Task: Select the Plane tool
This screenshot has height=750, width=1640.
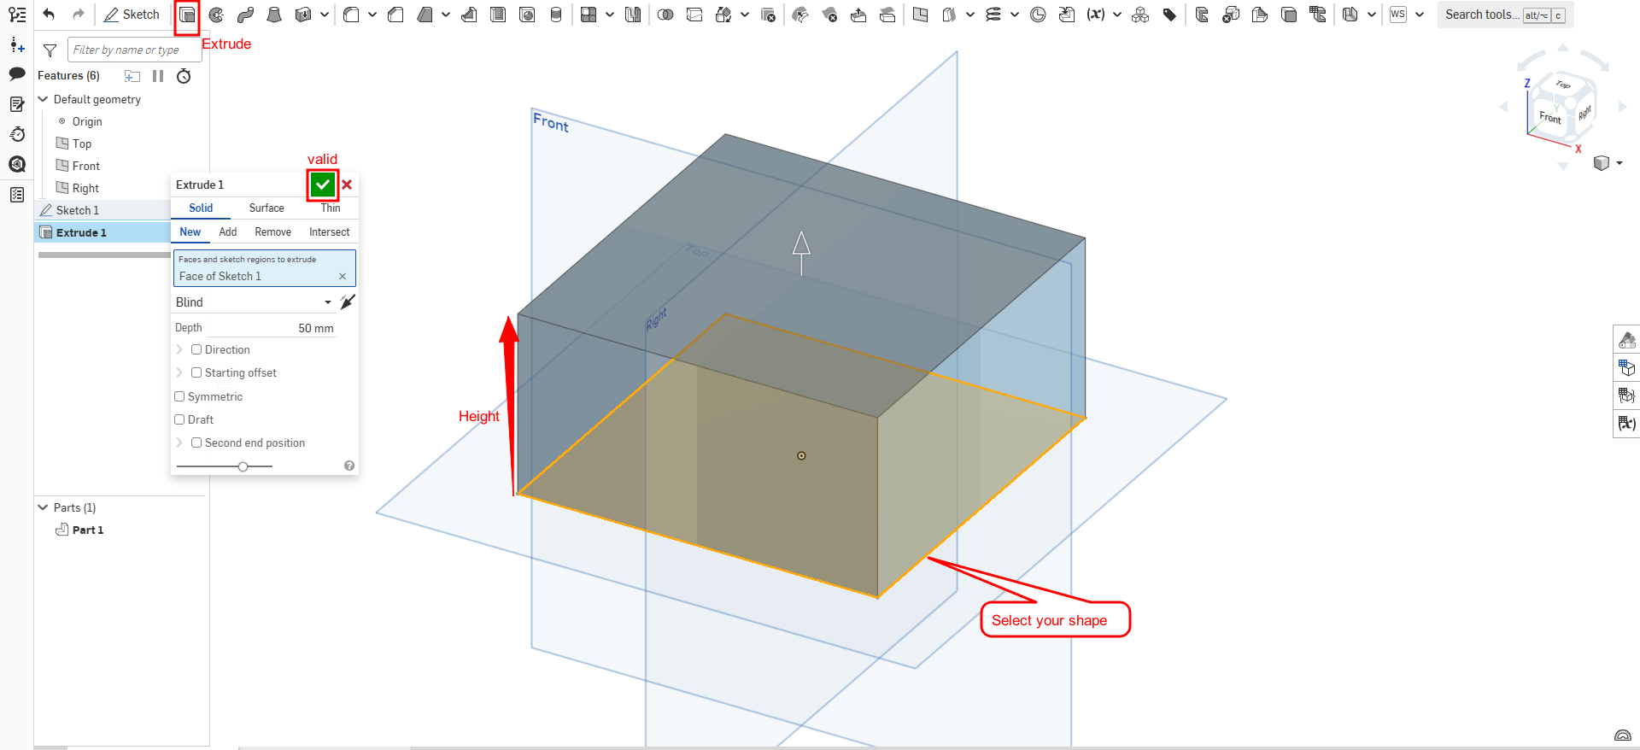Action: point(920,15)
